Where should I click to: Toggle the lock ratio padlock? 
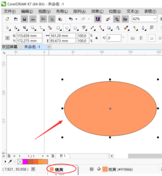pos(96,38)
